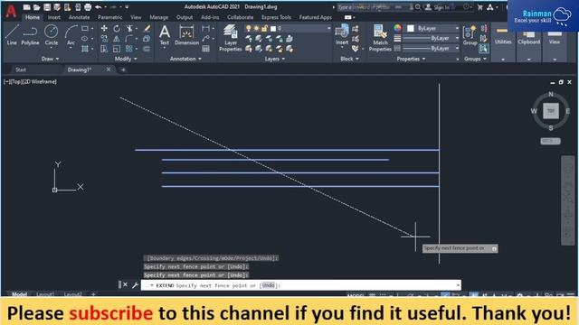Switch to the Manage ribbon tab
This screenshot has width=579, height=325.
pyautogui.click(x=159, y=17)
